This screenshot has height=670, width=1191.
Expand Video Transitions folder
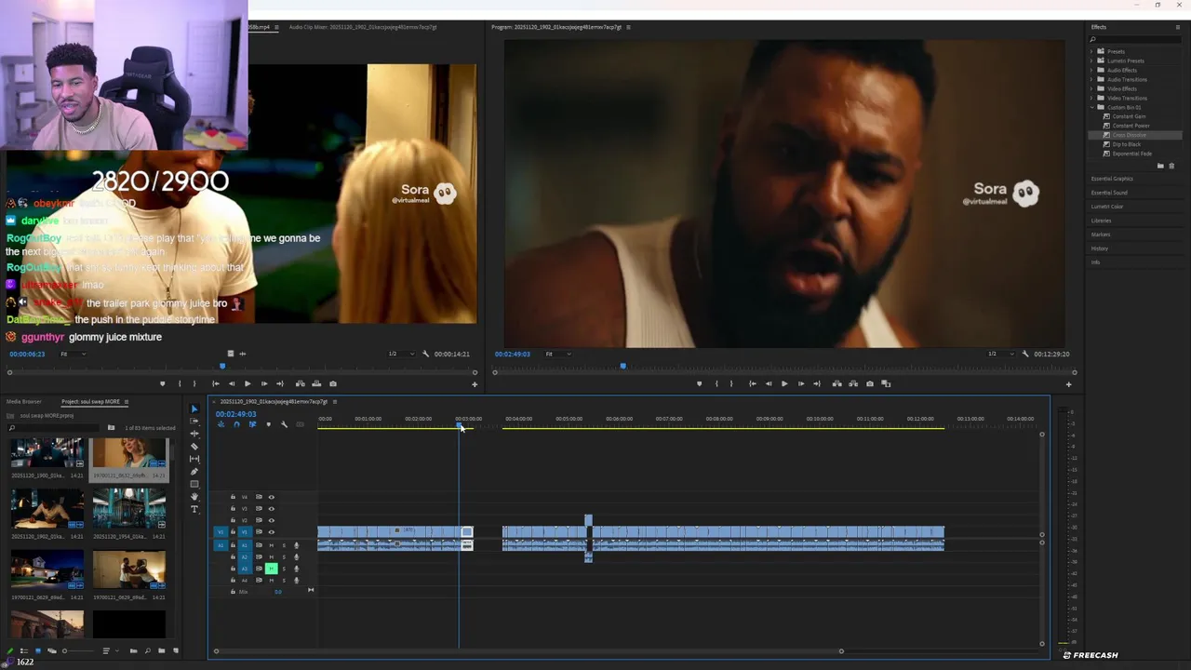point(1091,98)
